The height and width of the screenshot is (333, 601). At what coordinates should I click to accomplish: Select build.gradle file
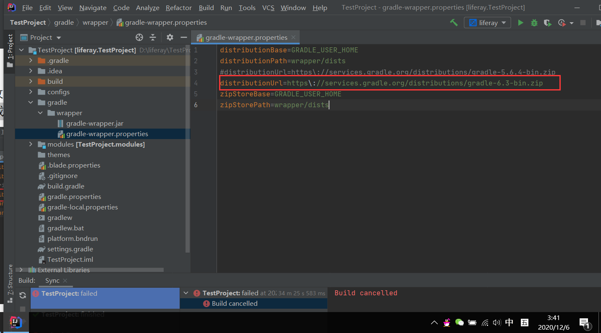coord(65,186)
